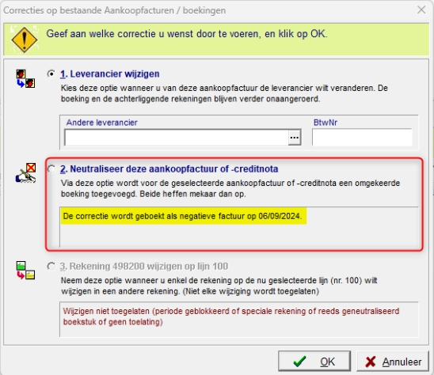Click into the Andere leverancier field
Image resolution: width=434 pixels, height=375 pixels.
pyautogui.click(x=177, y=138)
